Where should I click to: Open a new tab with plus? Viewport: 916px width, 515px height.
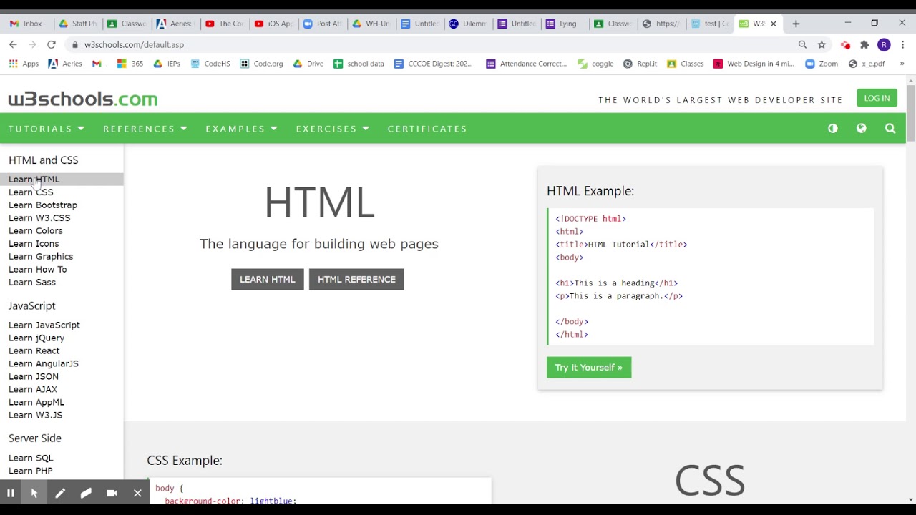tap(796, 24)
